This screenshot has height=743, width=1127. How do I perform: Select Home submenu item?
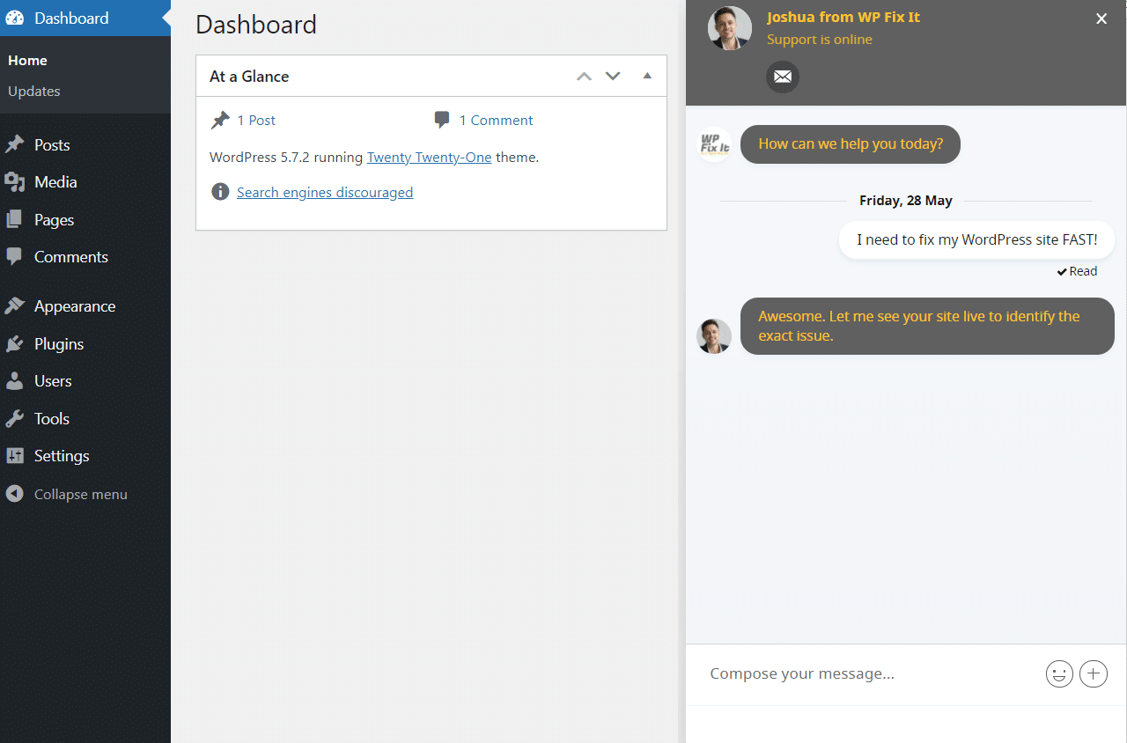coord(27,61)
